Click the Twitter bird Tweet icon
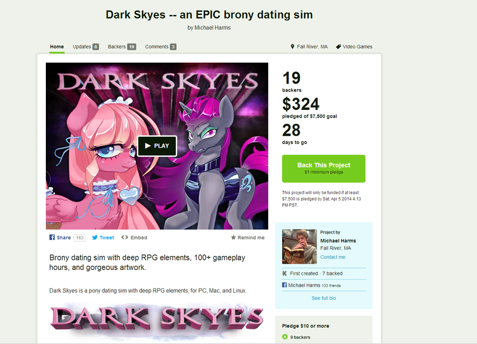This screenshot has width=477, height=344. [95, 238]
